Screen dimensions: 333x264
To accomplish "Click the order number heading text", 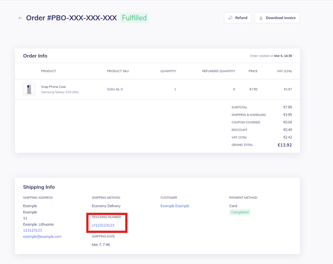I will tap(71, 18).
